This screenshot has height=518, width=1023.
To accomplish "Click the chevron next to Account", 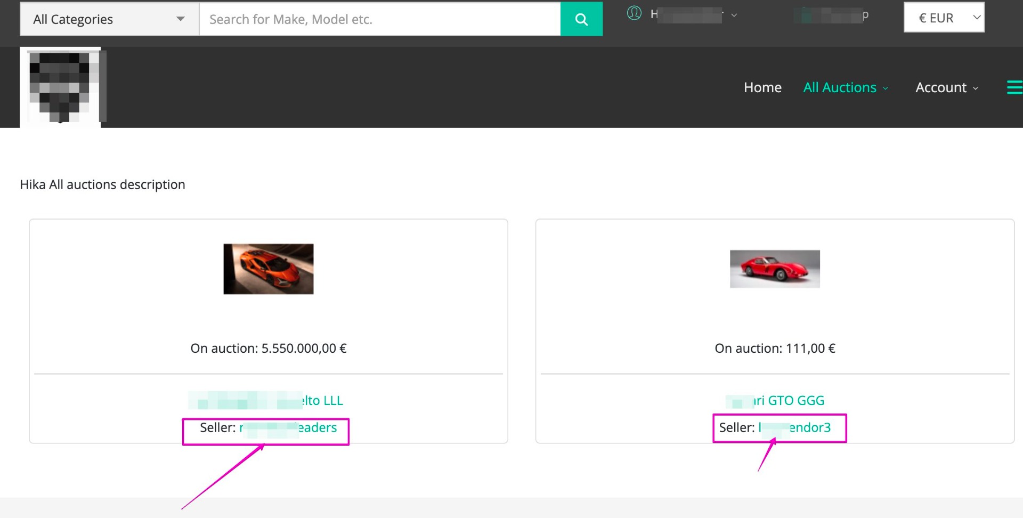I will point(976,88).
